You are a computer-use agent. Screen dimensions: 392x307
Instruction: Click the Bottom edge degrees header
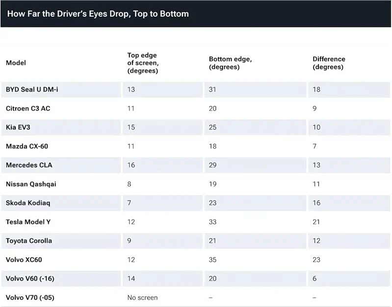(x=230, y=63)
